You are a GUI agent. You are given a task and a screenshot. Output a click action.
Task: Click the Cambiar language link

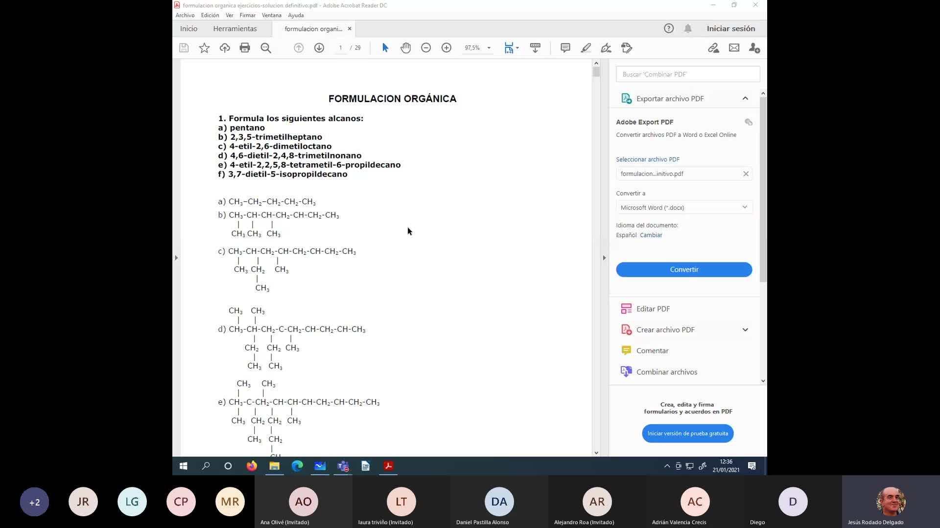pos(651,235)
